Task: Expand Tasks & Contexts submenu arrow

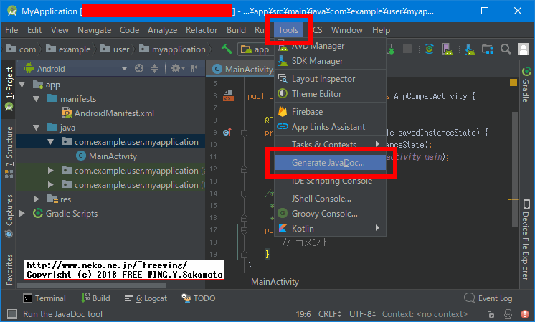Action: tap(377, 144)
